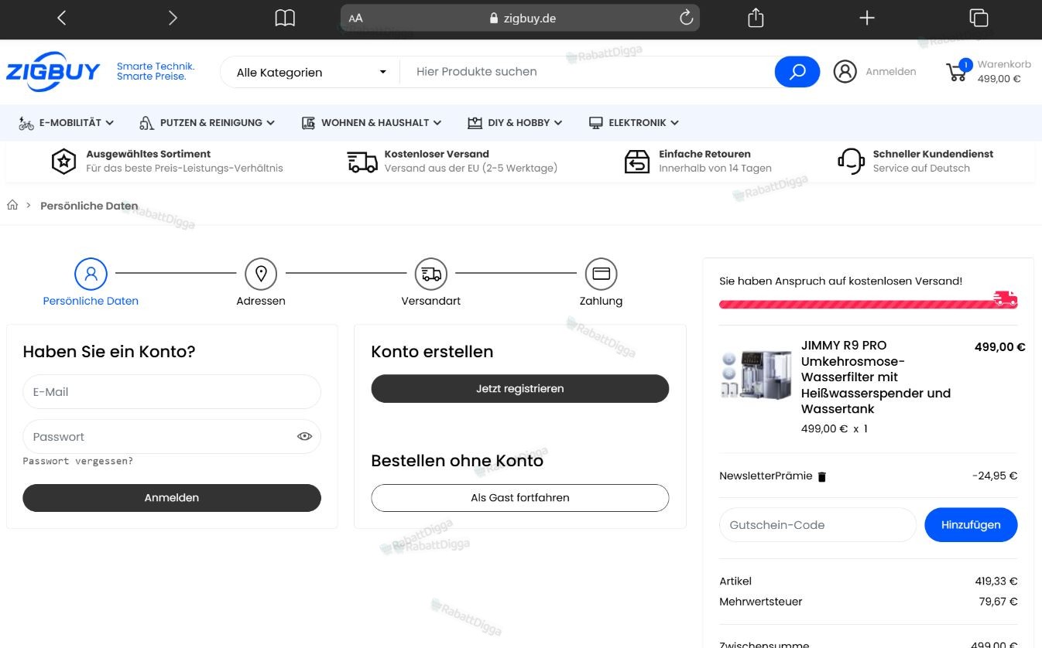The width and height of the screenshot is (1042, 648).
Task: Expand the DIY & Hobby menu
Action: [515, 123]
